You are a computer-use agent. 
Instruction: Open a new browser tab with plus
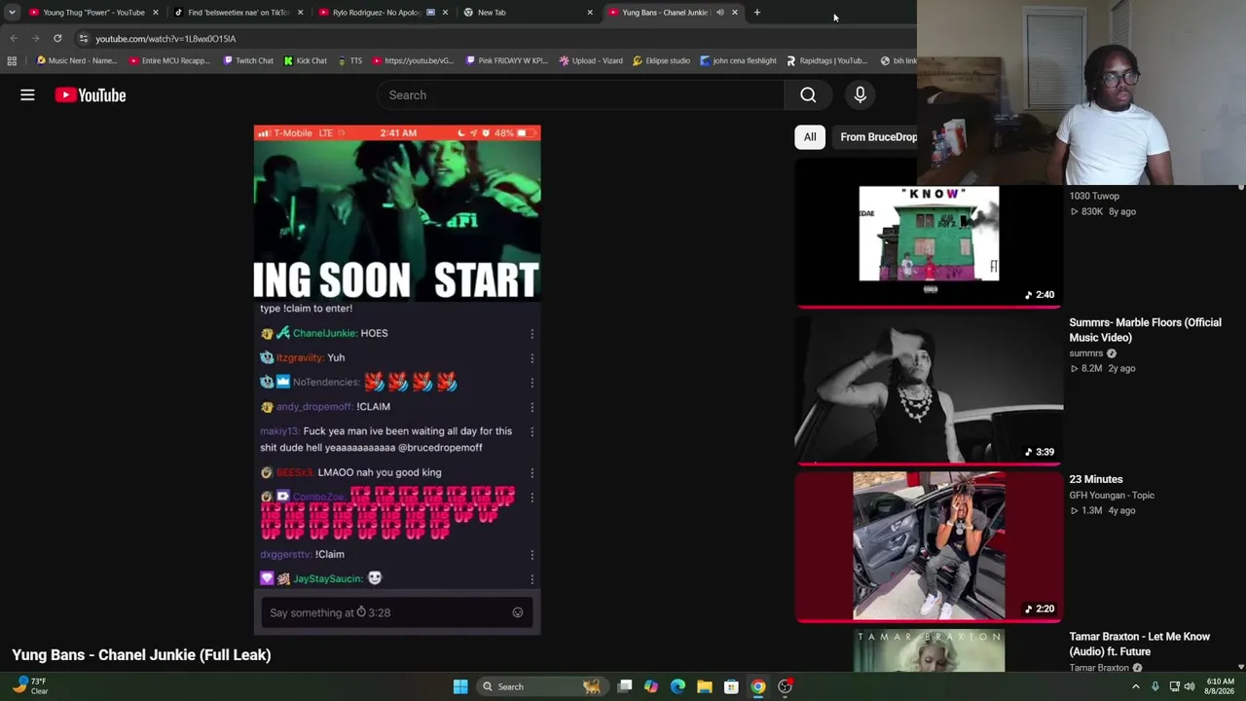(x=756, y=13)
